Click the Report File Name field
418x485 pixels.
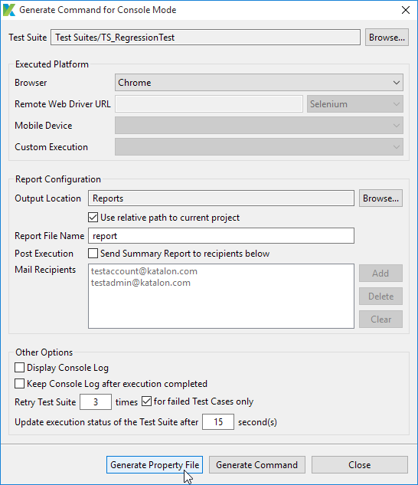[x=221, y=236]
